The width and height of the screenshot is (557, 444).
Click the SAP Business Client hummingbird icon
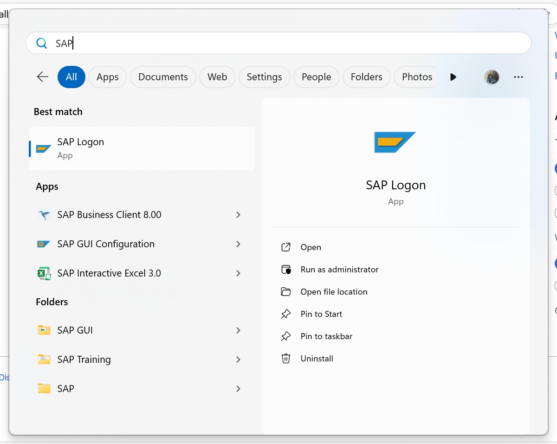click(44, 215)
